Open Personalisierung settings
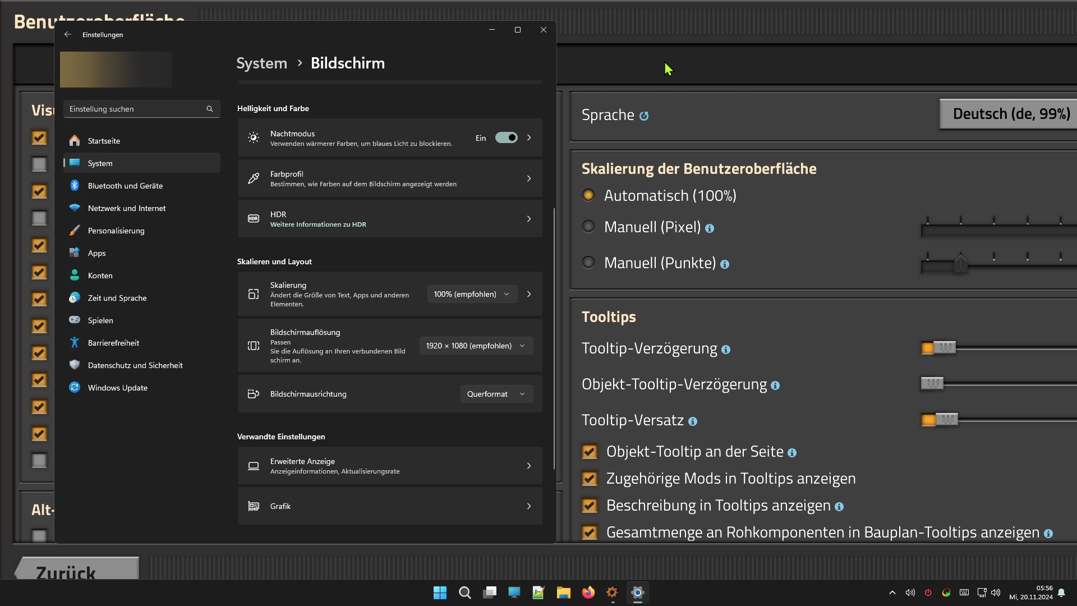 click(142, 231)
